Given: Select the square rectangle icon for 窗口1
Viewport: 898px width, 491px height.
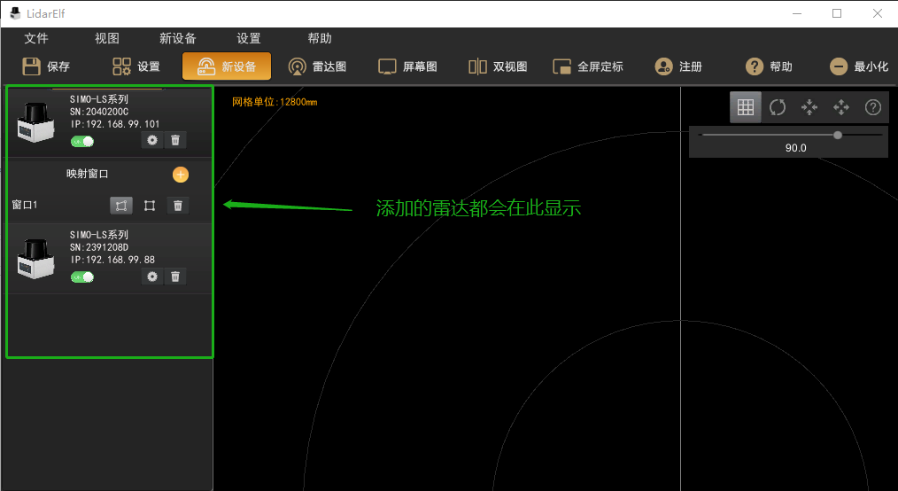Looking at the screenshot, I should pyautogui.click(x=150, y=206).
